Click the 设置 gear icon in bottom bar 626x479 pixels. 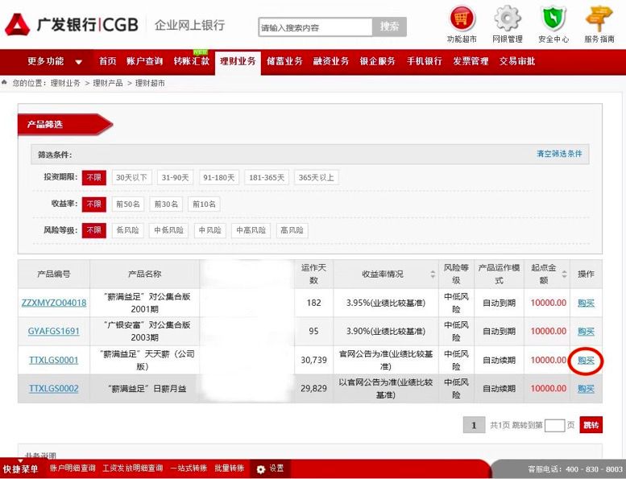[x=260, y=469]
